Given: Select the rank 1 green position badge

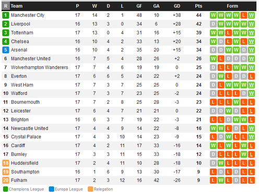Looking at the screenshot, I should tap(6, 15).
